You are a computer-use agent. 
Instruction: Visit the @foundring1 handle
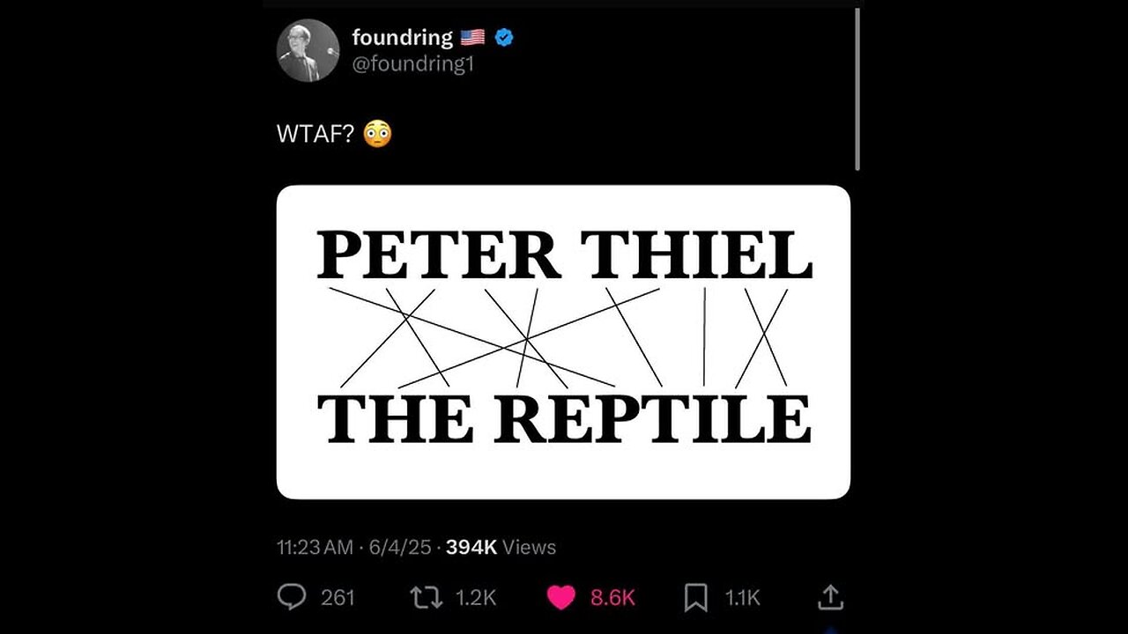(412, 63)
